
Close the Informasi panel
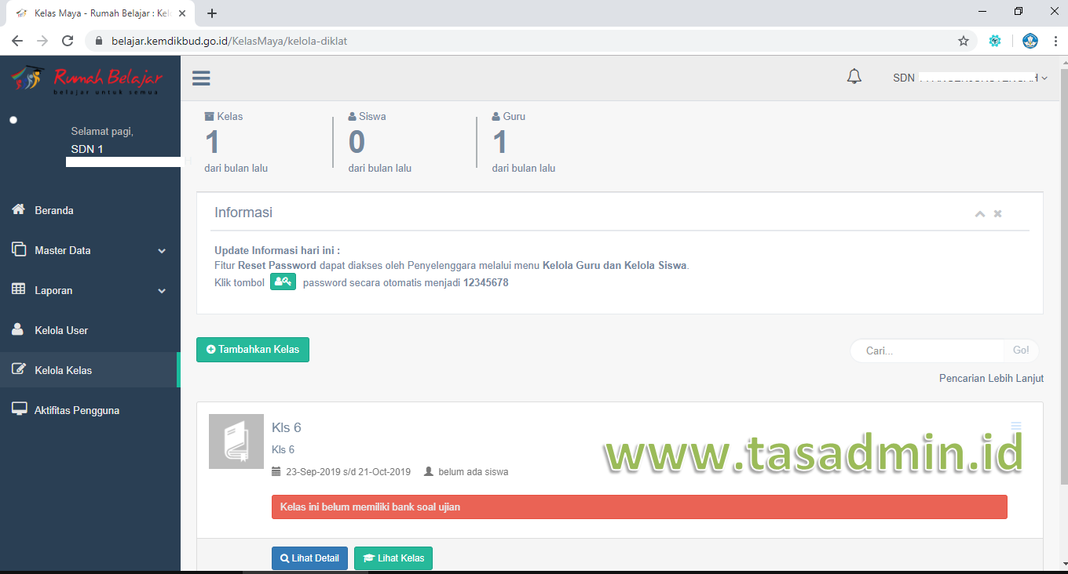click(998, 213)
